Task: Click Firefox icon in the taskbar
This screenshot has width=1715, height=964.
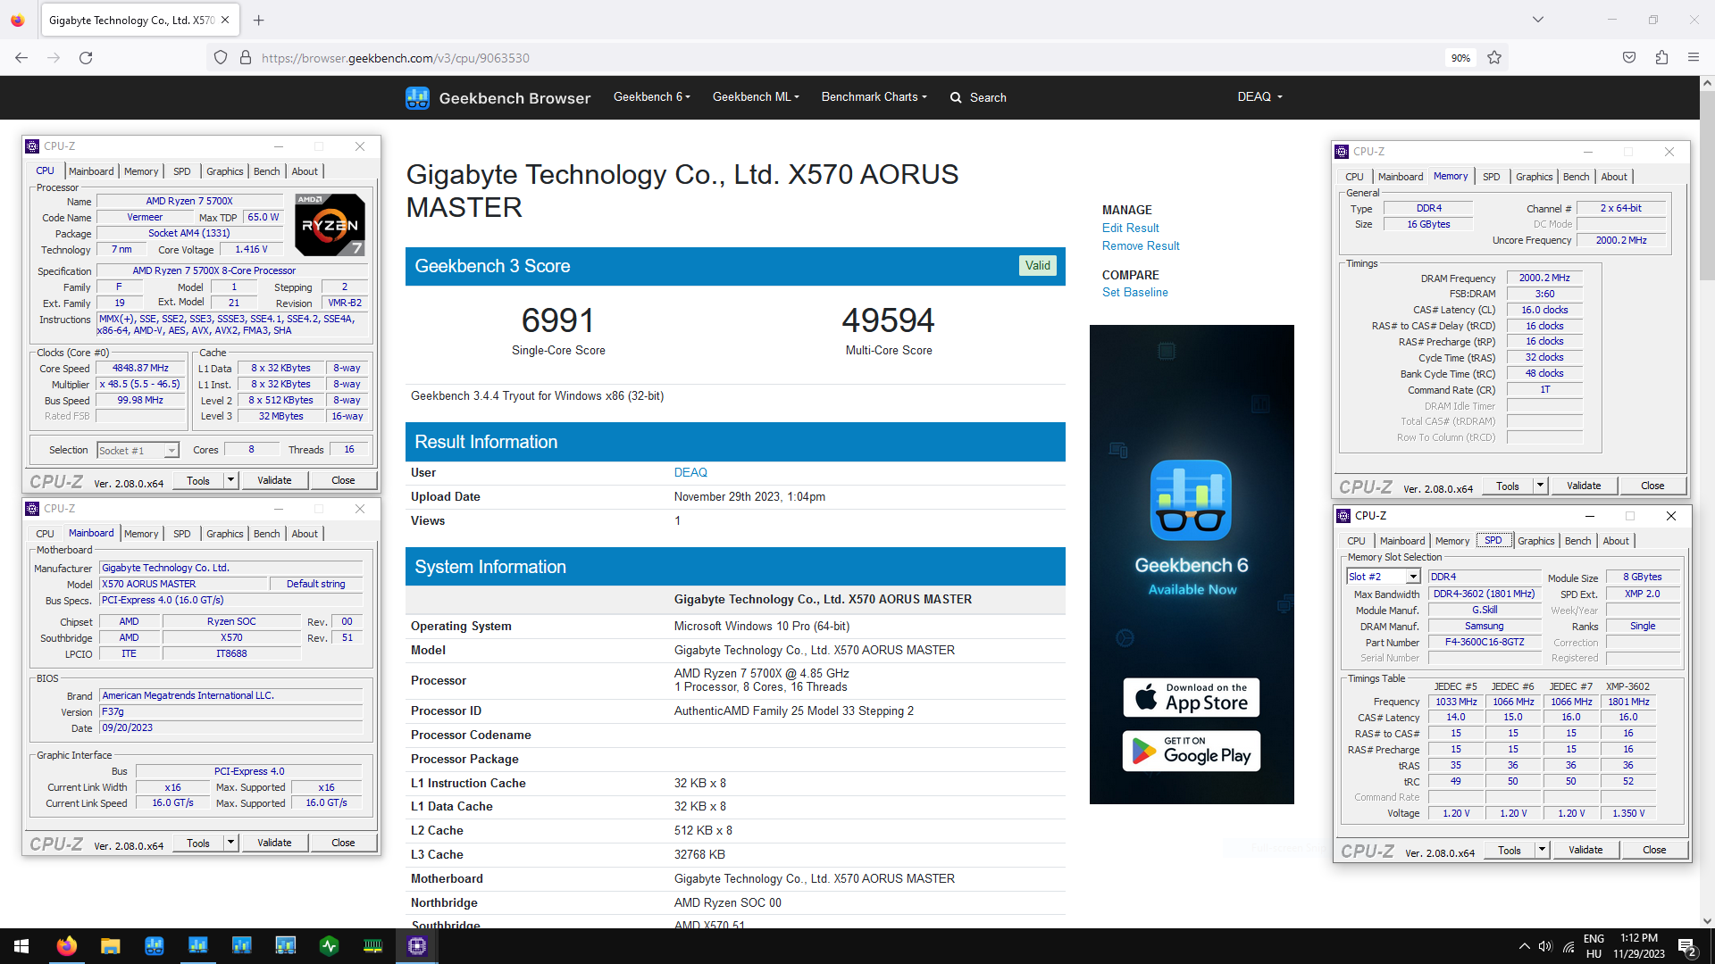Action: [x=66, y=946]
